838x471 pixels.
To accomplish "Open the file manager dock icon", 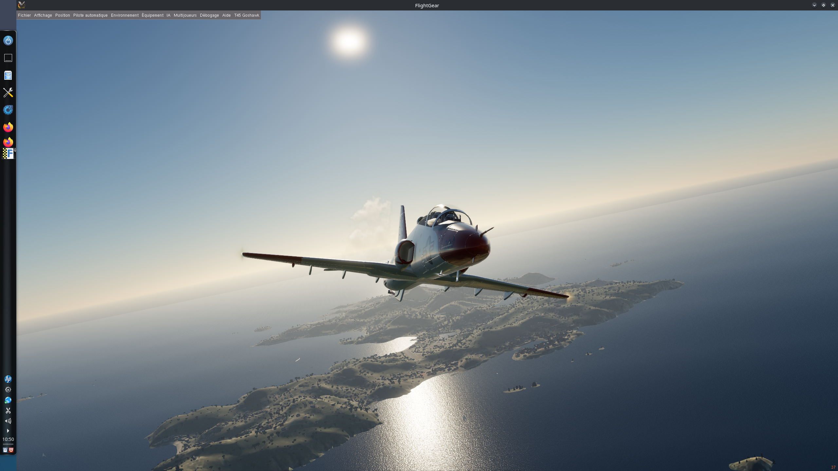I will click(8, 76).
